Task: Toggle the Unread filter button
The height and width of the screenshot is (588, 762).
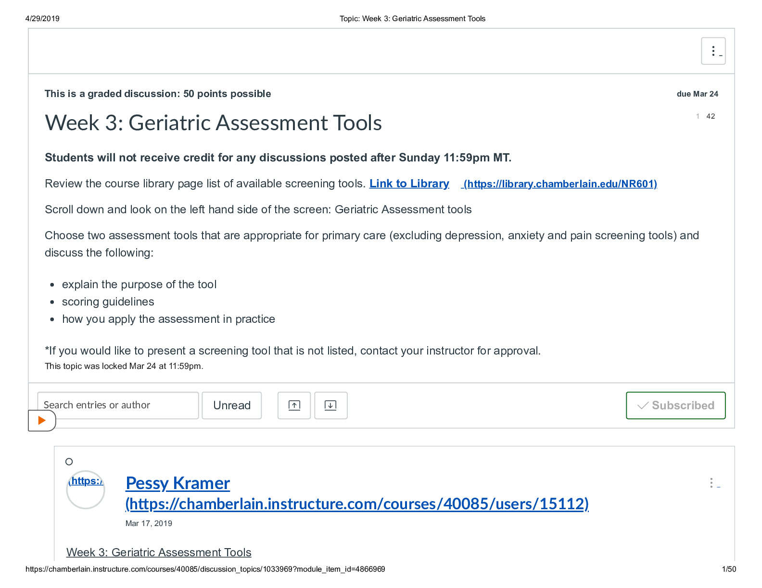Action: pos(231,405)
